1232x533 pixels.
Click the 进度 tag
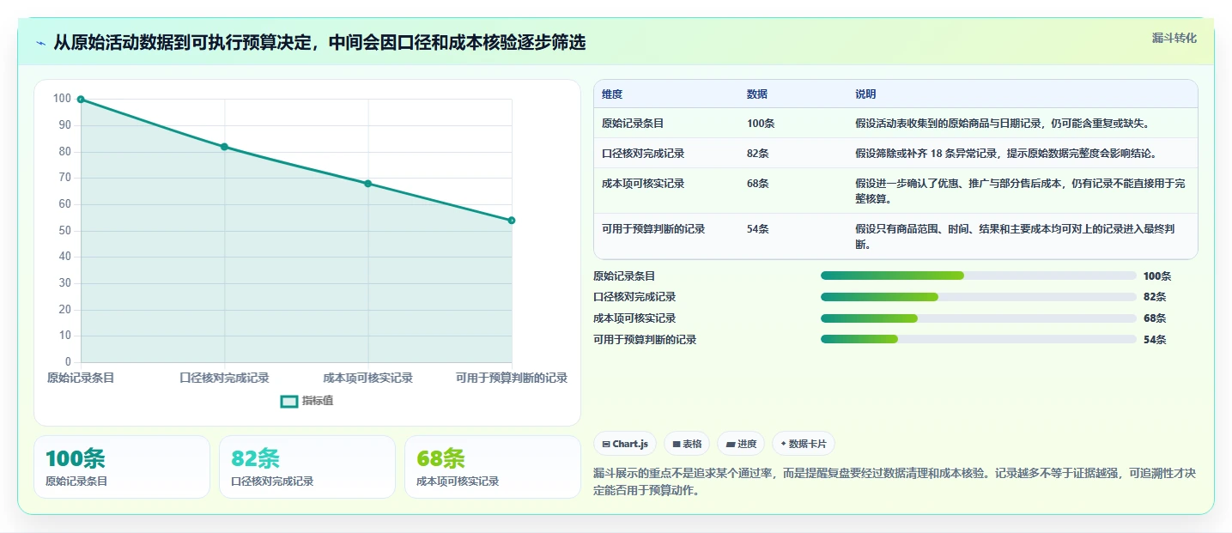click(x=741, y=444)
